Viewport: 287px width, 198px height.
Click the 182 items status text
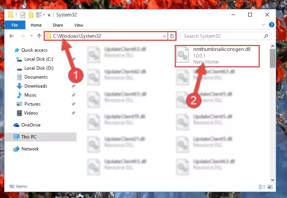(x=18, y=186)
